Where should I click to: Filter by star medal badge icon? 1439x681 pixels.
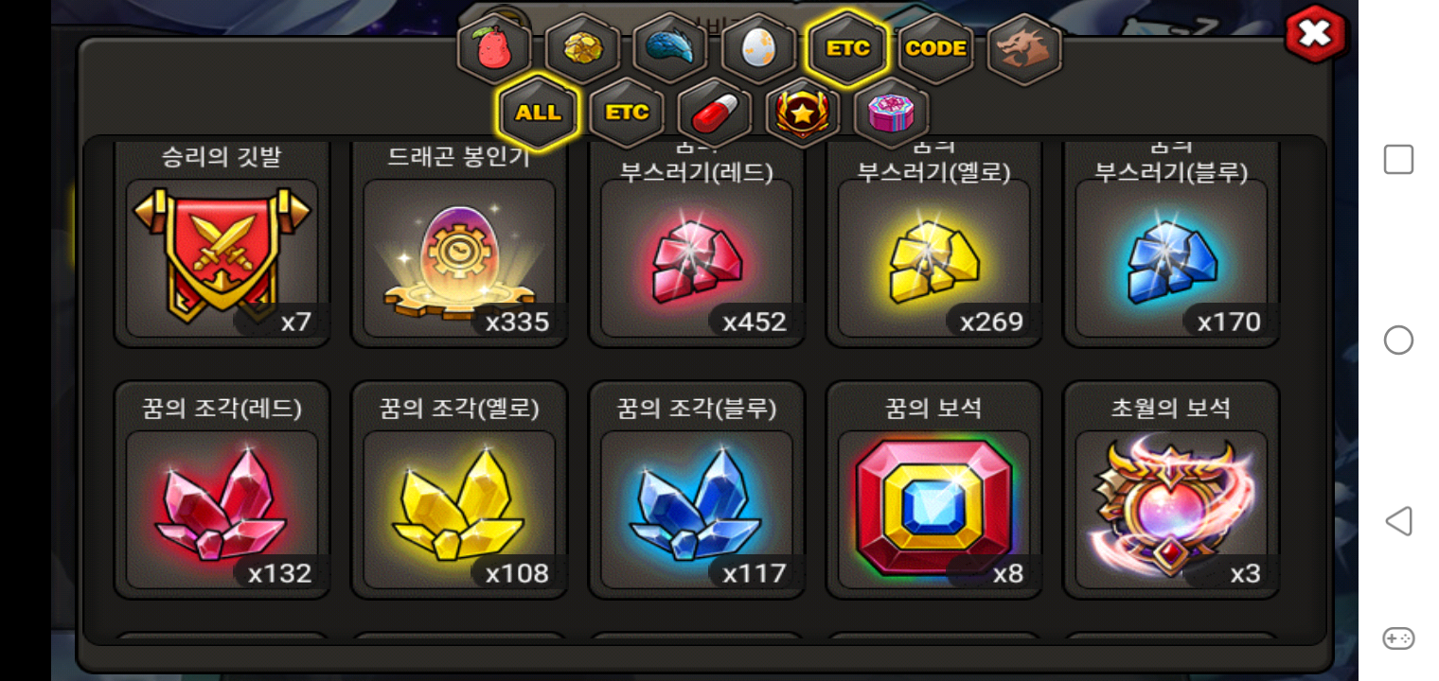(803, 113)
